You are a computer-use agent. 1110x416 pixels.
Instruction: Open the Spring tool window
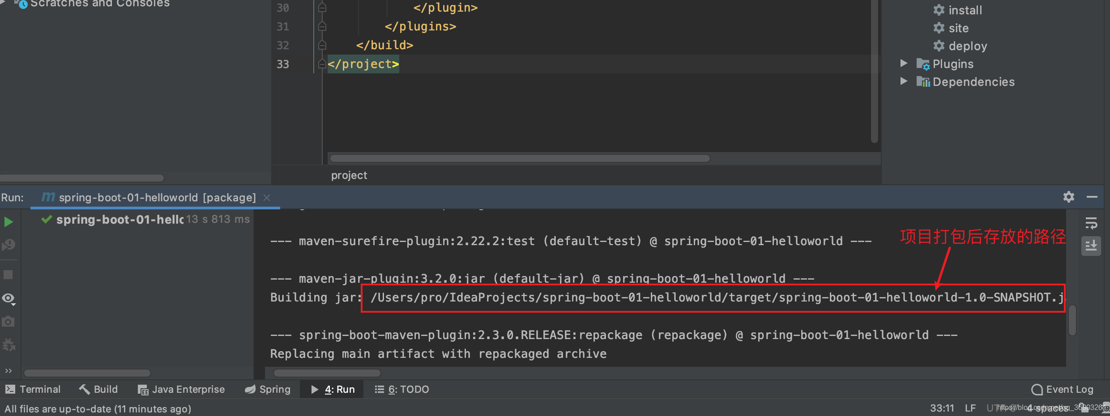point(268,389)
